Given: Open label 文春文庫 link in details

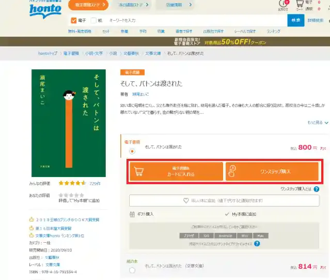Looking at the screenshot, I should pos(53,264).
